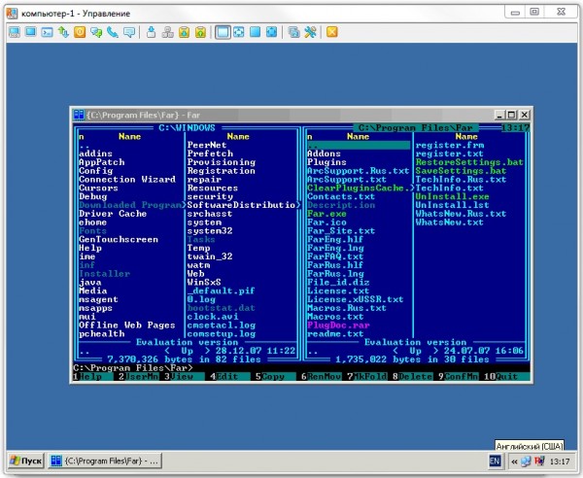Click the orange X disconnect icon
Screen dimensions: 583x478
(332, 32)
